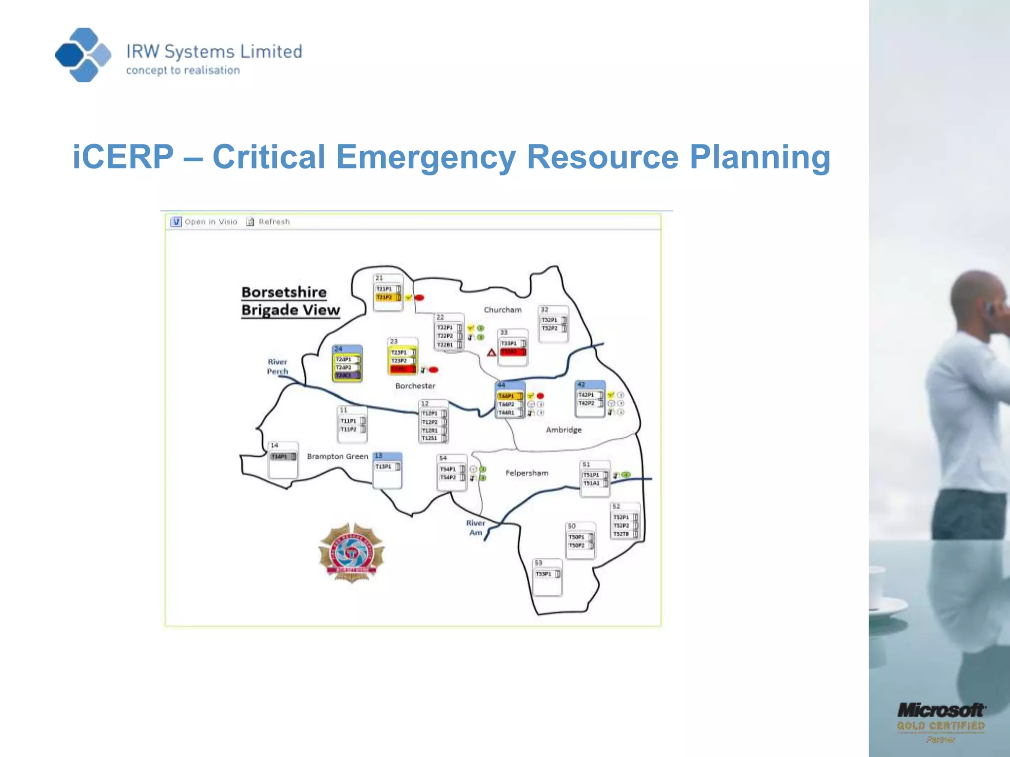
Task: Click the red status dot beside station 23
Action: (x=433, y=370)
